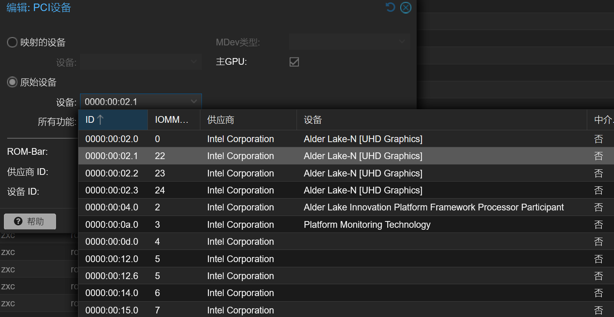Select the 映射的设备 radio button
Viewport: 614px width, 317px height.
tap(12, 42)
